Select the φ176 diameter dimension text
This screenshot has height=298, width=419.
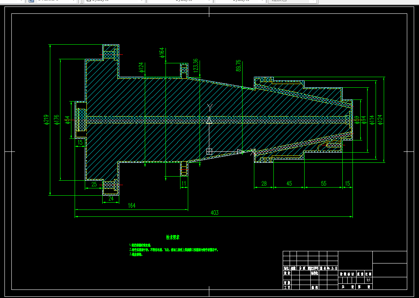[56, 120]
